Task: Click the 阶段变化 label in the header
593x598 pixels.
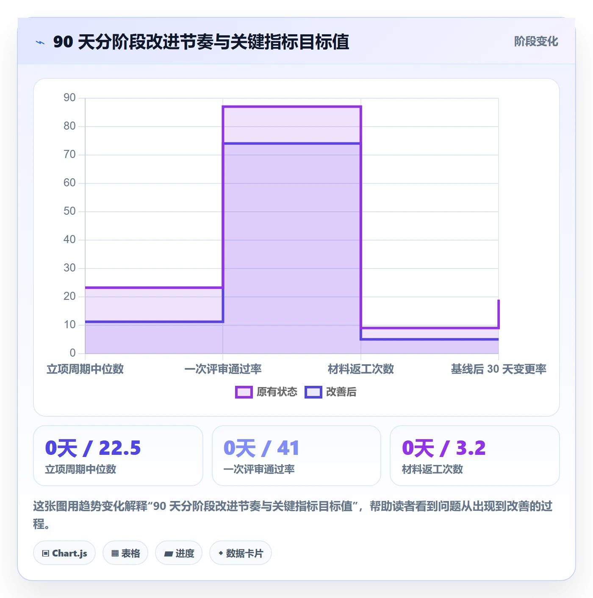Action: [x=536, y=42]
